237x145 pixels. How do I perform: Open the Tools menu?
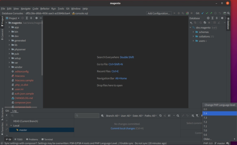point(61,9)
